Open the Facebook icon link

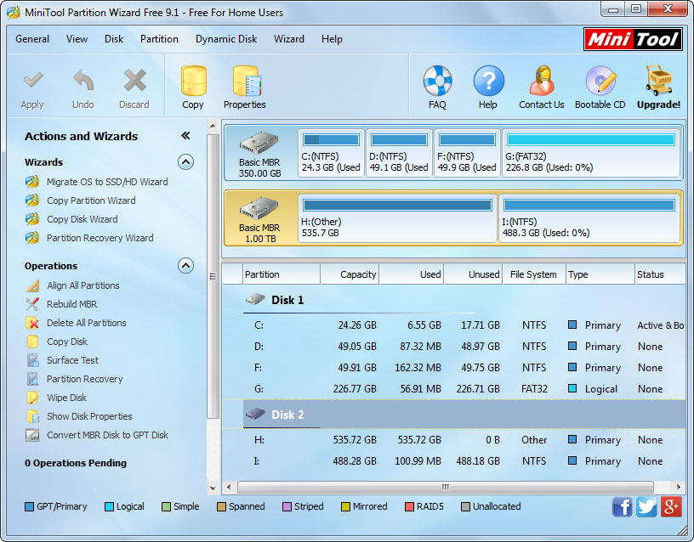click(x=623, y=506)
